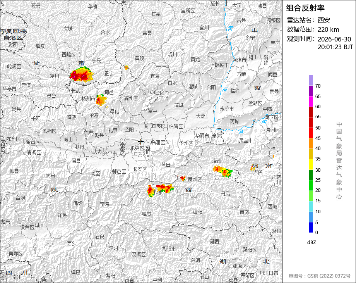Click the legend tick value 45
The width and height of the screenshot is (356, 283).
pyautogui.click(x=318, y=138)
